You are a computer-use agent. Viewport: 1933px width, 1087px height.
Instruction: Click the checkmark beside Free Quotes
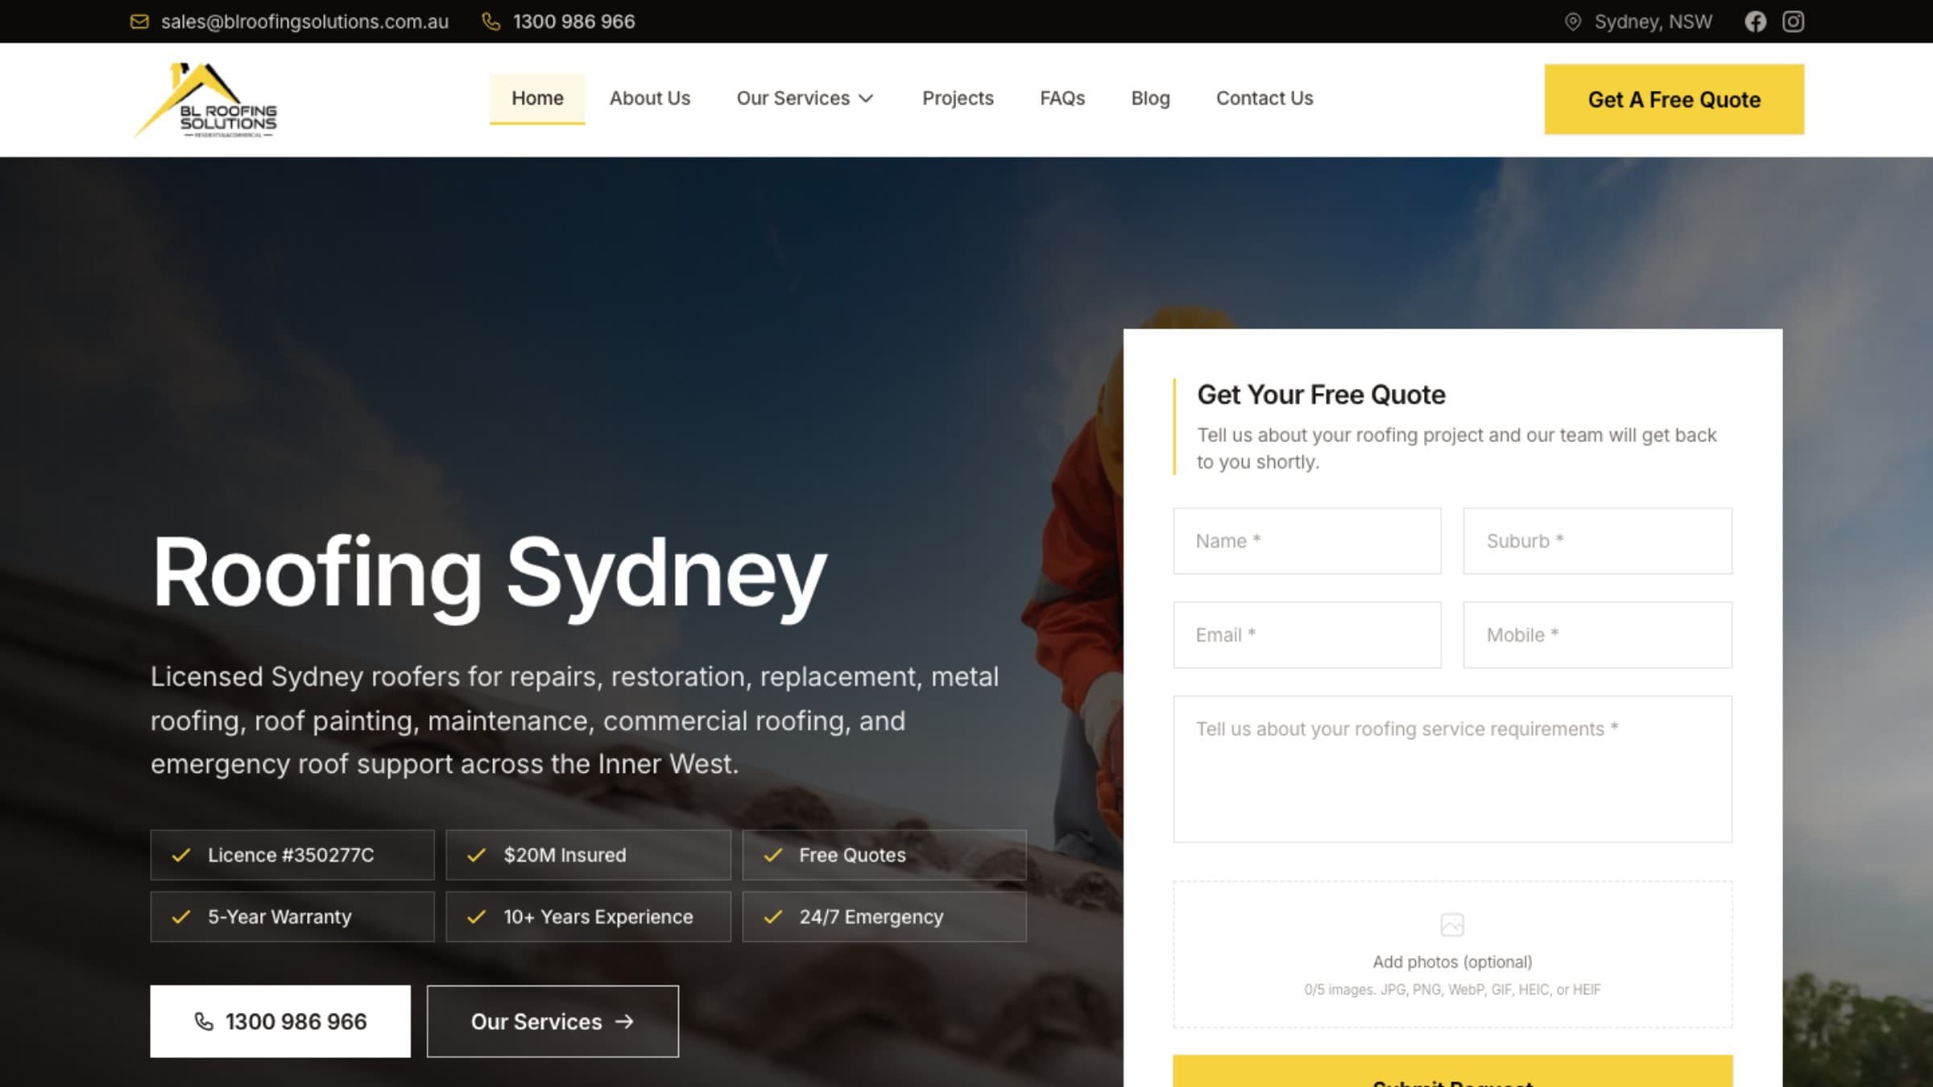[773, 855]
